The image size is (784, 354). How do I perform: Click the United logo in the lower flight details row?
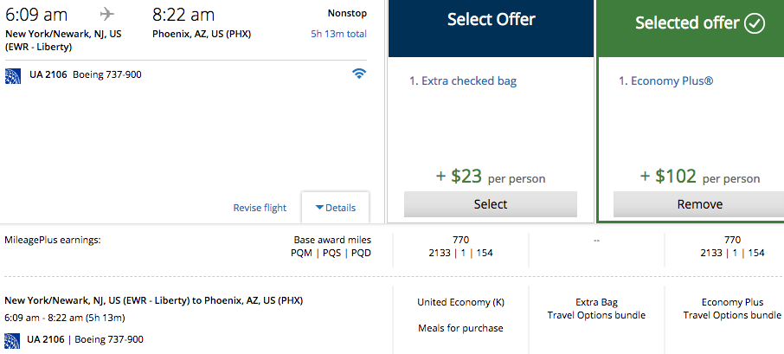click(x=13, y=340)
